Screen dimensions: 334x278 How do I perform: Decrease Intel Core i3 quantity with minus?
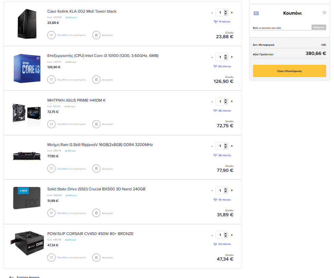[x=212, y=57]
